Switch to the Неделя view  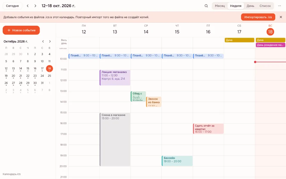(x=236, y=6)
